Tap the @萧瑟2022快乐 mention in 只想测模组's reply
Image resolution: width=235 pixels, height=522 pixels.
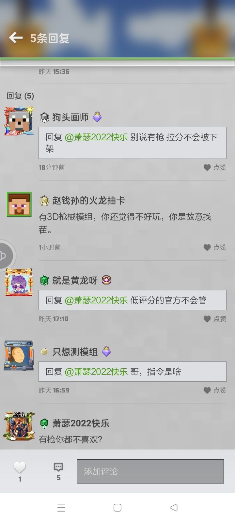pyautogui.click(x=96, y=372)
